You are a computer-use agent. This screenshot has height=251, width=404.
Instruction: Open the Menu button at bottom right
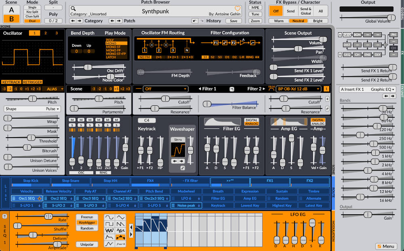pos(386,247)
